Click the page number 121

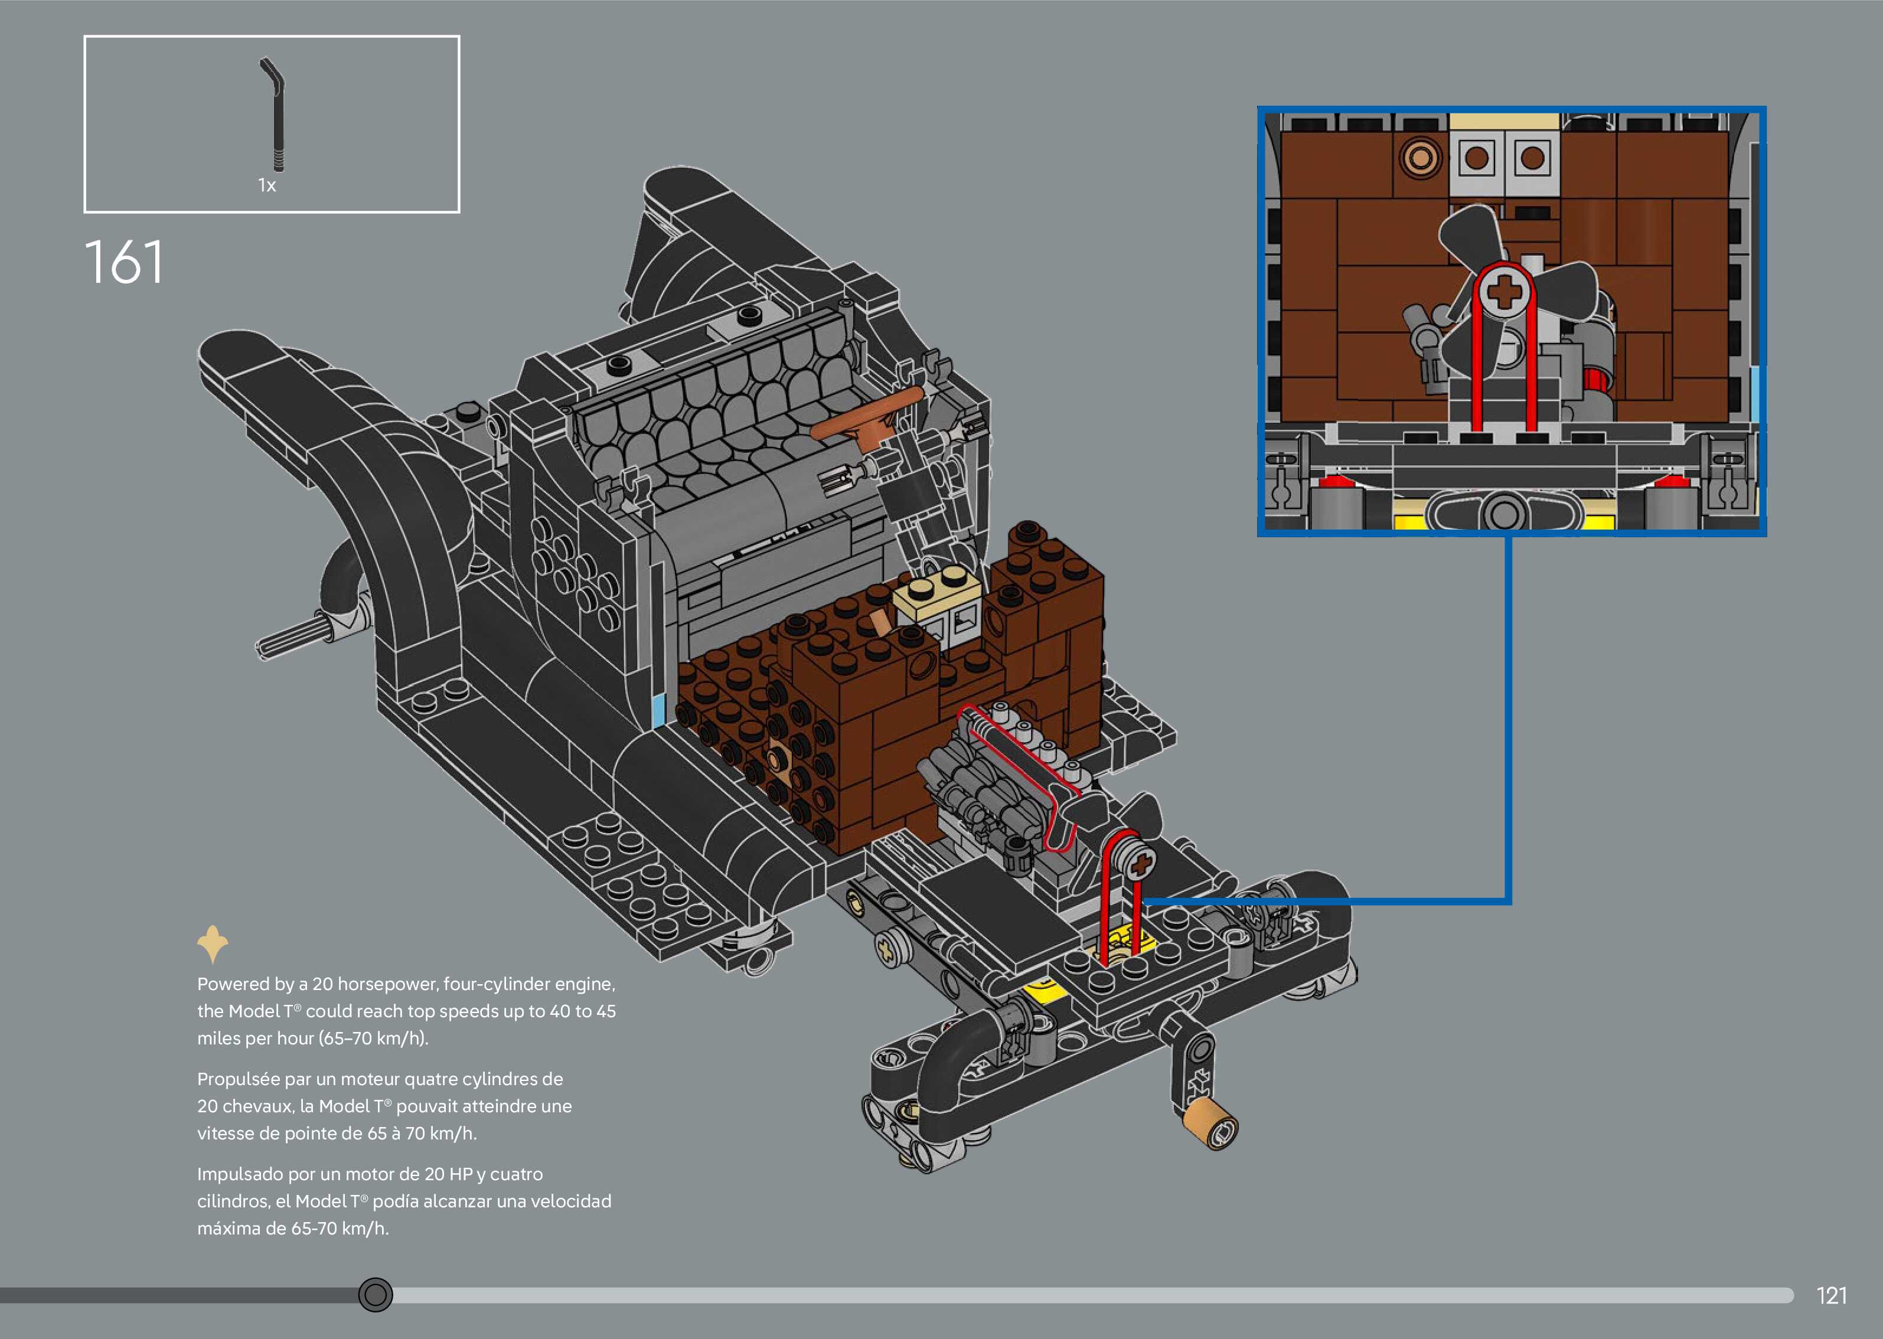[1831, 1295]
